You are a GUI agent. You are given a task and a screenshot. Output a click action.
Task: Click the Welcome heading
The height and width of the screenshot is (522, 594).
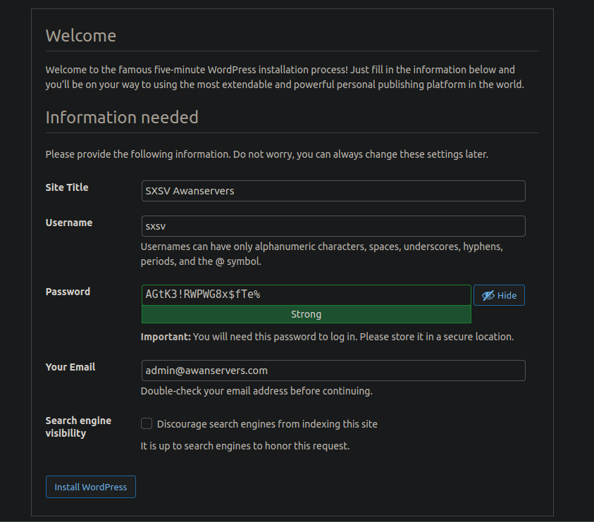[81, 36]
